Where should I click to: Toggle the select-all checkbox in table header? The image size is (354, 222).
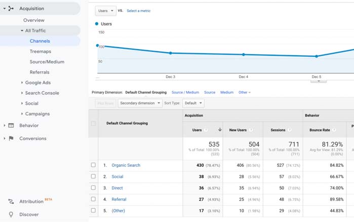(x=93, y=124)
